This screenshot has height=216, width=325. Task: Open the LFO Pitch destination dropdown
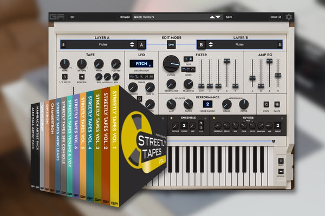141,64
